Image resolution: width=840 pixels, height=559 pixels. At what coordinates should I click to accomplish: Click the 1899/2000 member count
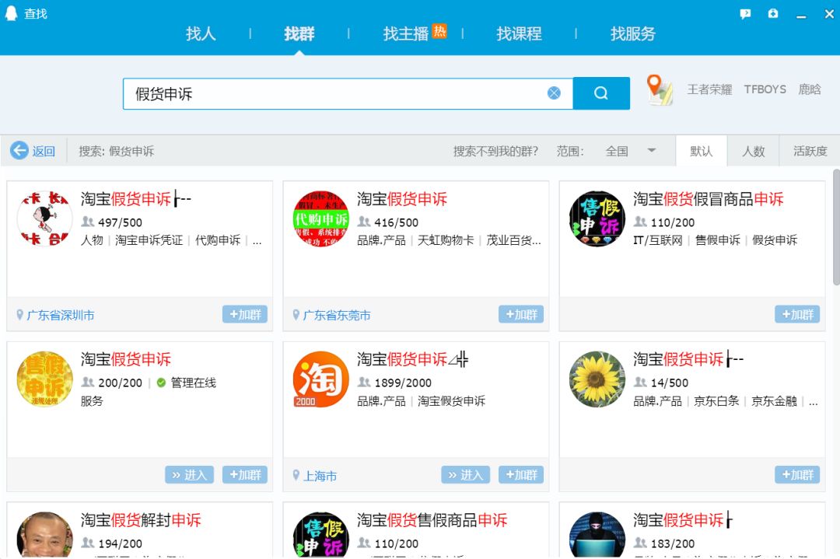tap(403, 383)
